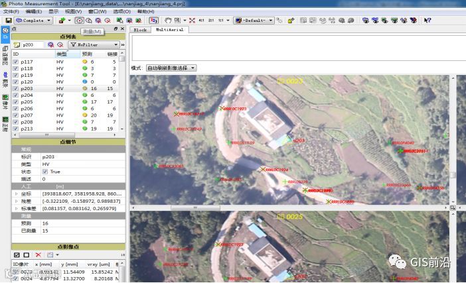This screenshot has height=283, width=466.
Task: Open the 模式 auto-refresh mode dropdown
Action: coord(171,68)
